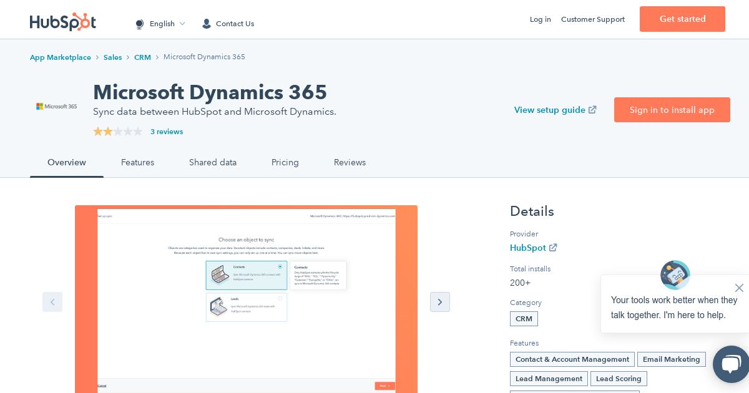This screenshot has width=749, height=393.
Task: Click the previous screenshot chevron arrow
Action: coord(52,302)
